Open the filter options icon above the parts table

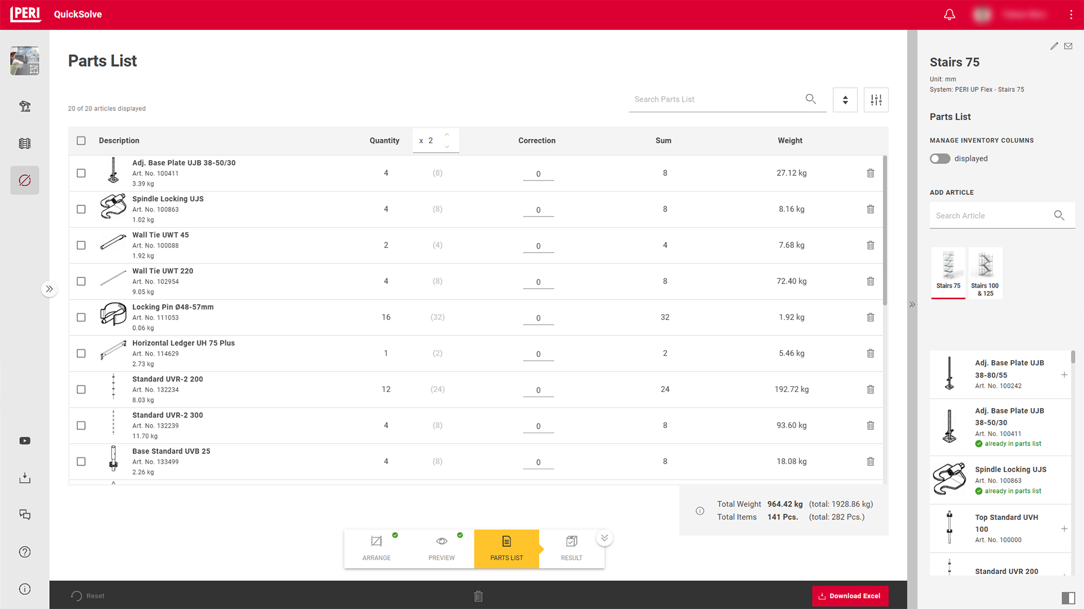(x=876, y=99)
